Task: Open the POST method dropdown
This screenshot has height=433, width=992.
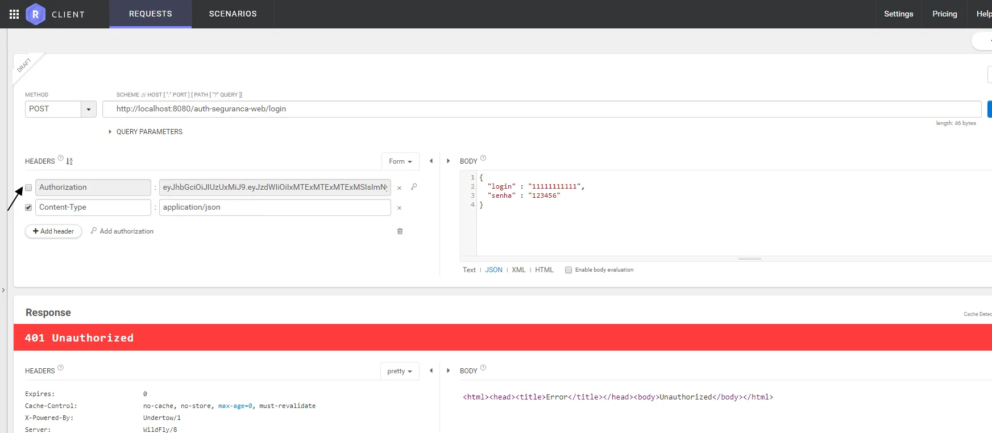Action: pyautogui.click(x=88, y=109)
